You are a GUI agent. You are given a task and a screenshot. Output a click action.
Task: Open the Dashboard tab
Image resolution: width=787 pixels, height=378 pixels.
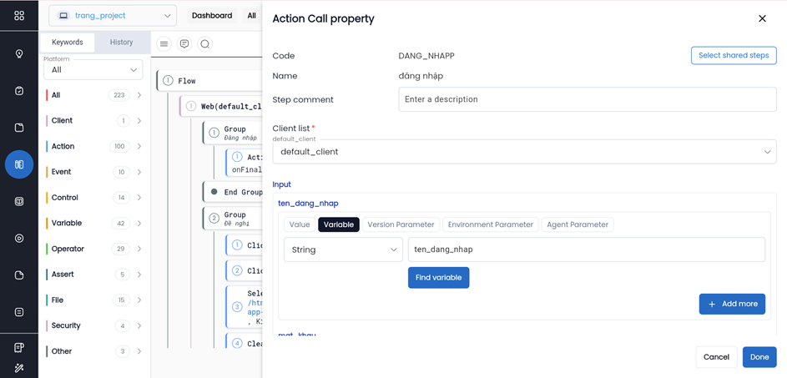[212, 16]
